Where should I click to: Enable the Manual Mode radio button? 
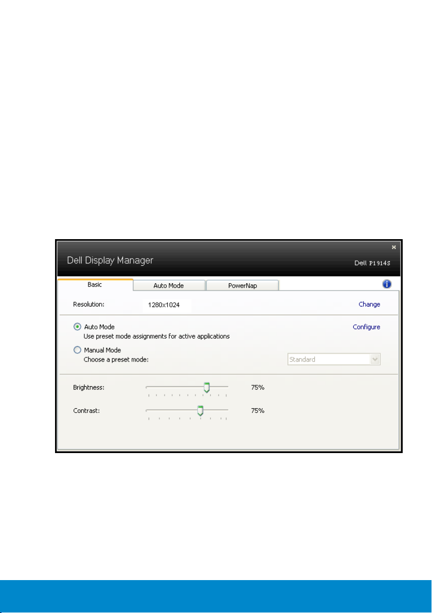pyautogui.click(x=78, y=350)
